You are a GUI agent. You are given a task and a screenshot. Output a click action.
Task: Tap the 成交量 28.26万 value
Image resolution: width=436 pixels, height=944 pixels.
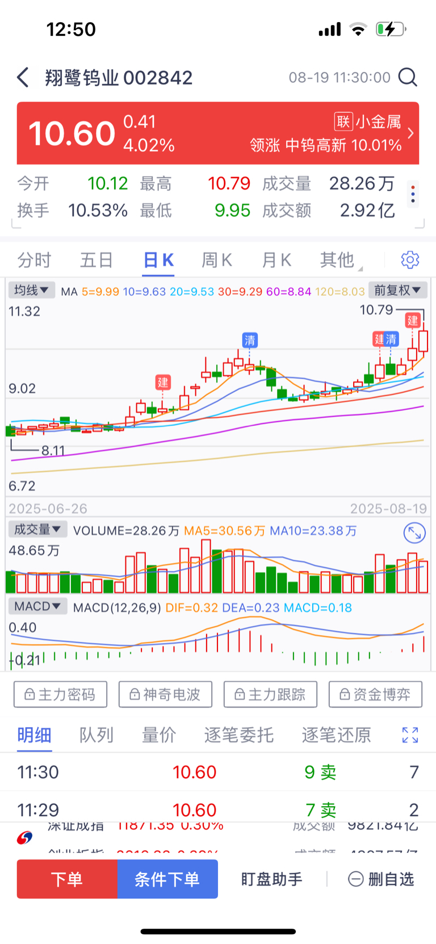[x=362, y=183]
